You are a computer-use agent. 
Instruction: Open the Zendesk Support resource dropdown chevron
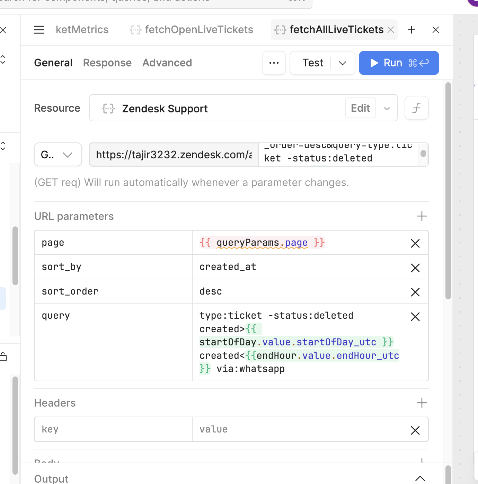click(387, 109)
